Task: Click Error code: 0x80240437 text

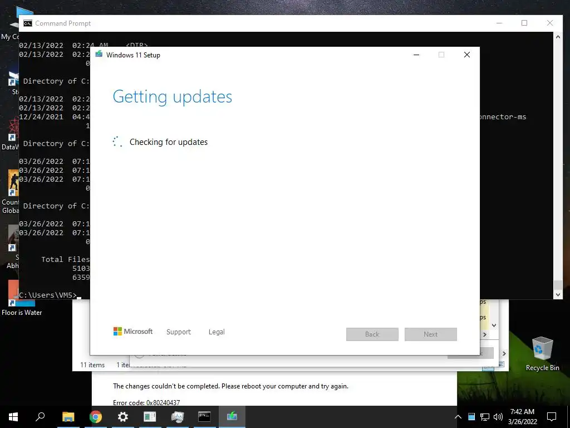Action: [146, 402]
